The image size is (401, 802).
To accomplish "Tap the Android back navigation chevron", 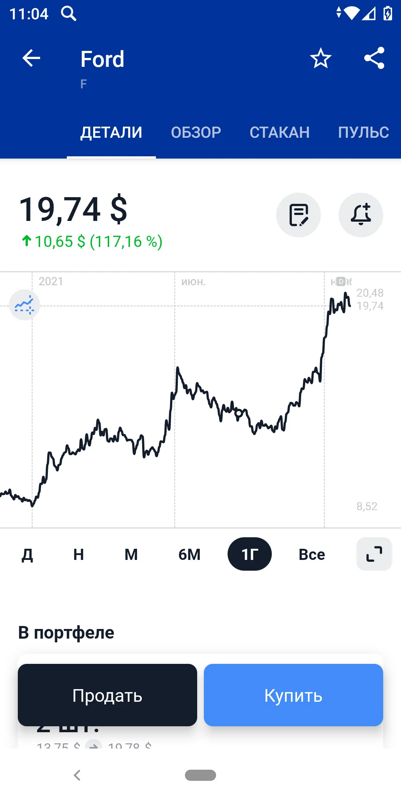I will click(77, 775).
